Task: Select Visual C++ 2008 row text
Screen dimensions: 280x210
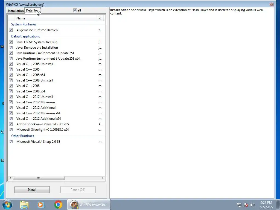Action: coord(28,86)
